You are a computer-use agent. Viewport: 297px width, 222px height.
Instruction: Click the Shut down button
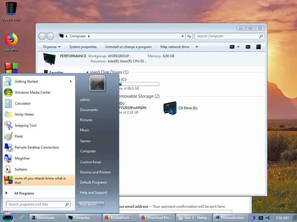[x=88, y=204]
